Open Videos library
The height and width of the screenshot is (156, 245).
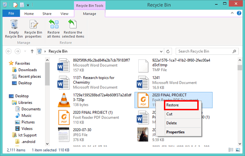tap(27, 129)
